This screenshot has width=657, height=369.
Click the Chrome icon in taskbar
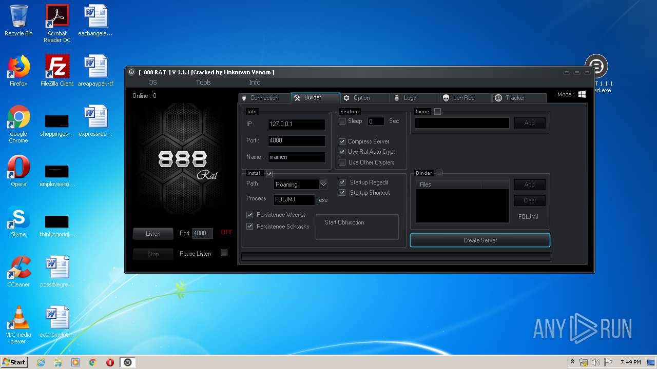click(x=93, y=362)
